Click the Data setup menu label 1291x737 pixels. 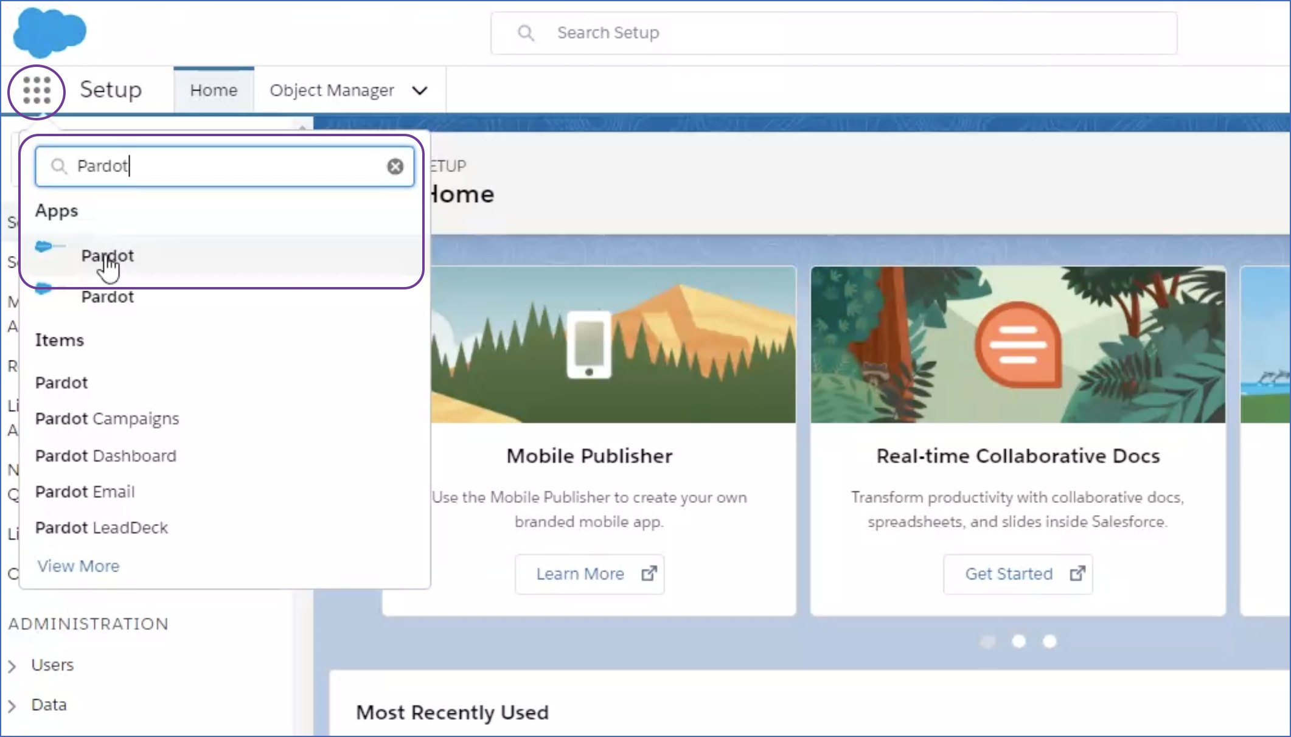pos(49,705)
